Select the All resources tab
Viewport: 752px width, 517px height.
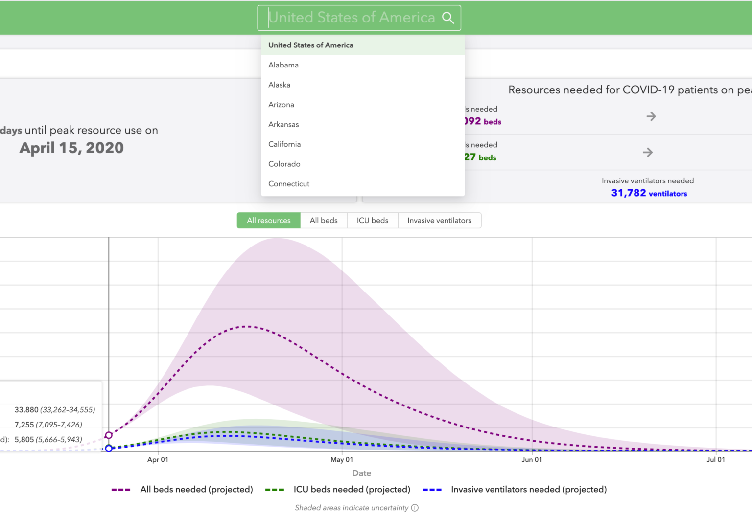[x=268, y=221]
